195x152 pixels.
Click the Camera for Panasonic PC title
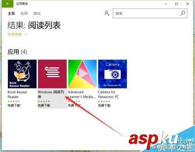pyautogui.click(x=108, y=94)
